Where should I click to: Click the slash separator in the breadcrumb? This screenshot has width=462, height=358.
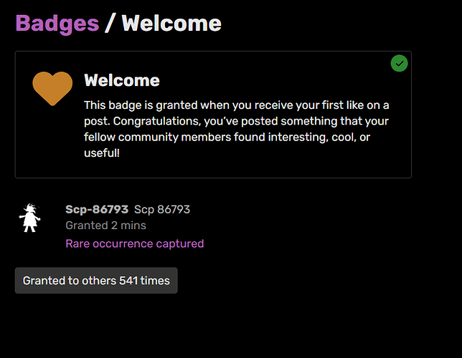[x=109, y=24]
